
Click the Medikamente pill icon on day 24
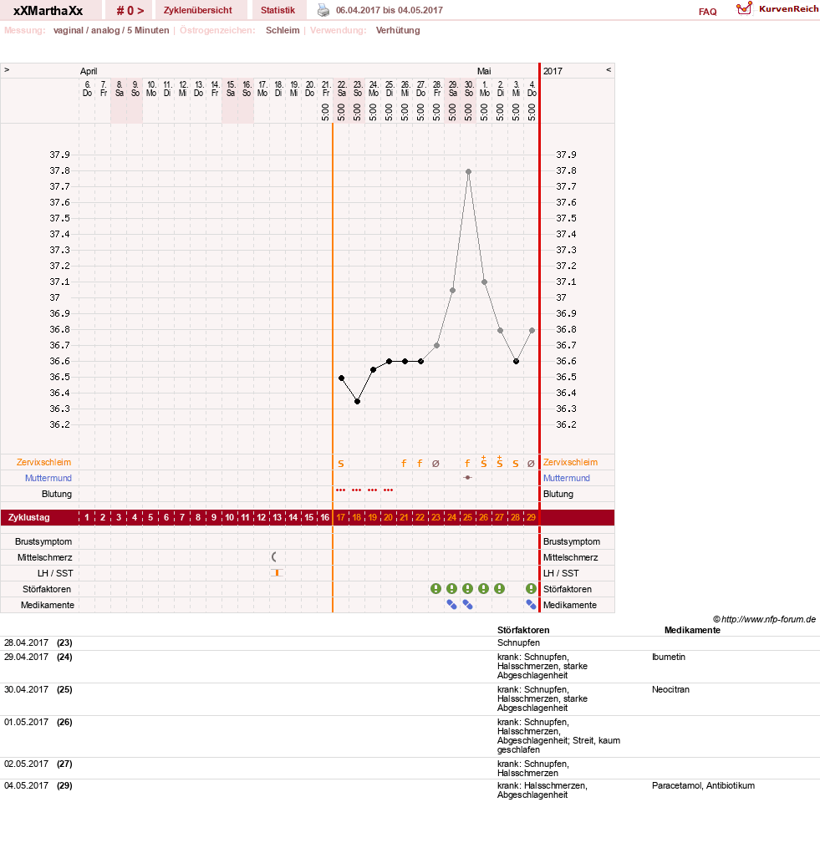[451, 604]
